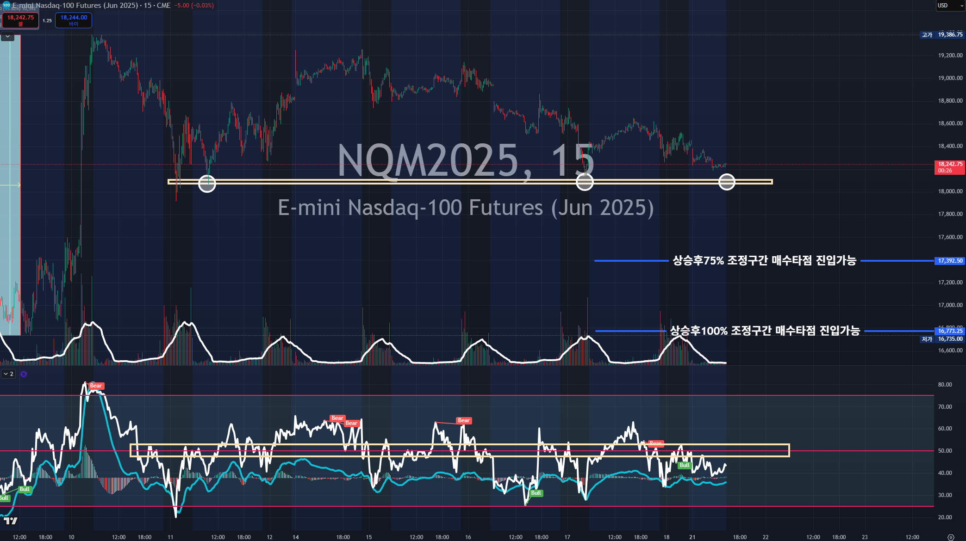Screen dimensions: 966x541
Task: Click date 21 on the time axis
Action: click(x=692, y=537)
